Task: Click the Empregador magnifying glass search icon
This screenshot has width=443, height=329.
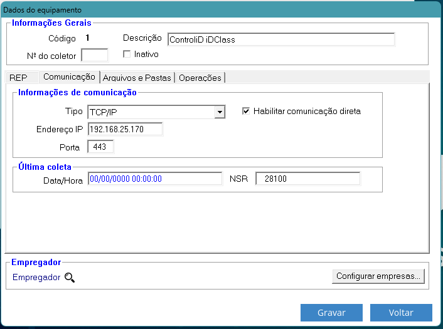Action: [x=69, y=277]
